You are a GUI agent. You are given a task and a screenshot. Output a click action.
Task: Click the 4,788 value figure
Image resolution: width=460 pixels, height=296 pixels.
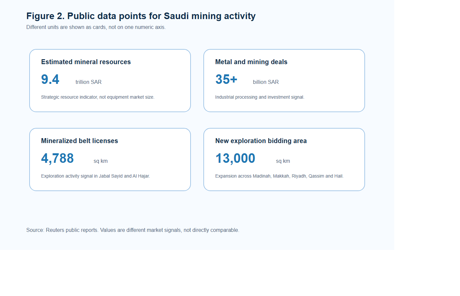[x=57, y=159]
